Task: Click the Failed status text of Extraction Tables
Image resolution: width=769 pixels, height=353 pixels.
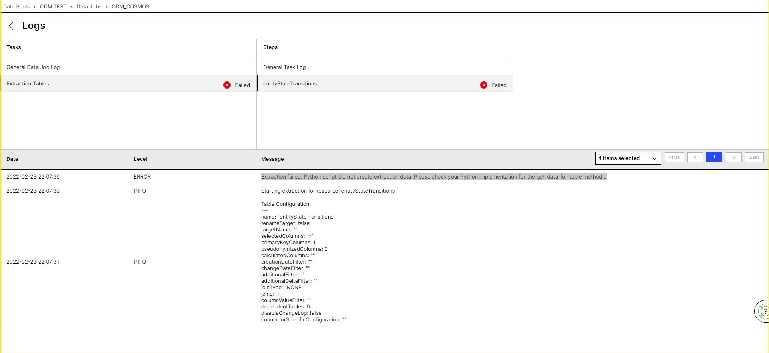Action: (242, 85)
